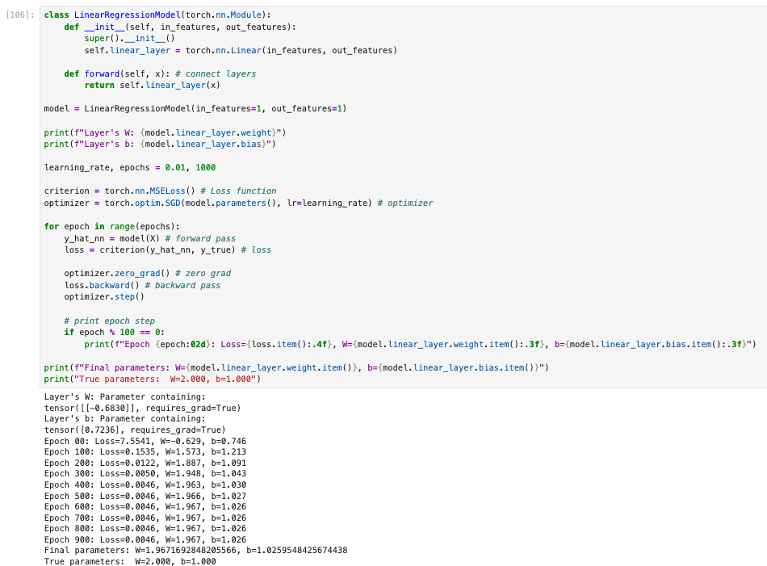
Task: Click the cell execution count [106] label
Action: [19, 15]
